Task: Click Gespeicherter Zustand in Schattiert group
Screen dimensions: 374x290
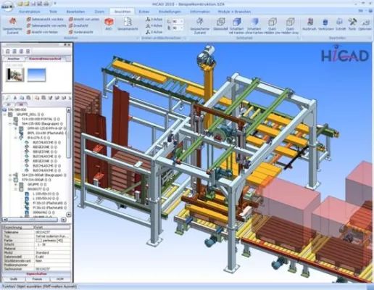Action: [x=199, y=25]
